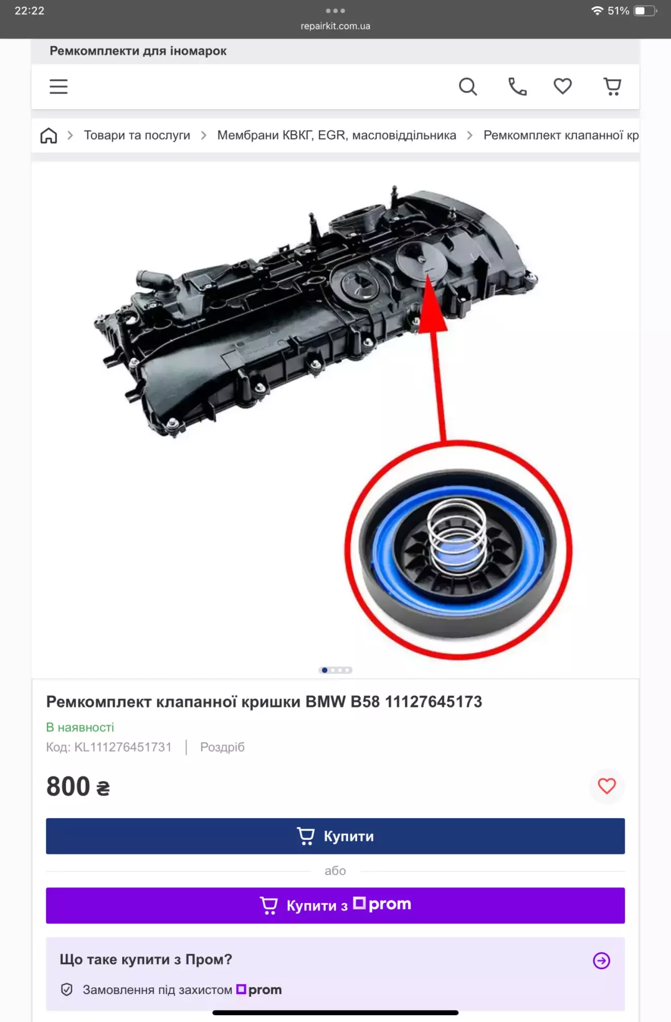The height and width of the screenshot is (1022, 671).
Task: Open the site search
Action: pos(468,86)
